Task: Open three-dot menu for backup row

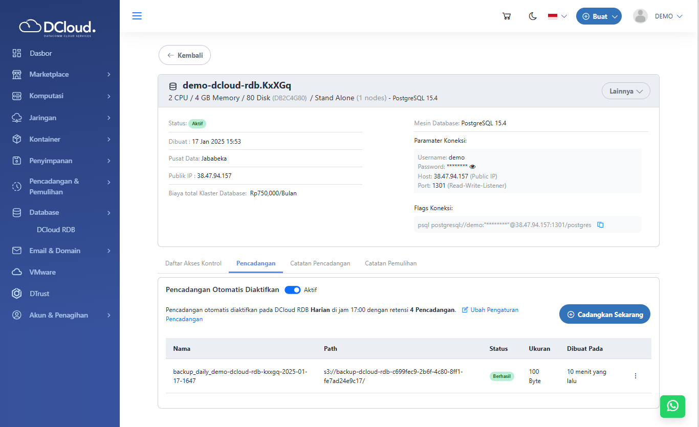Action: point(636,376)
